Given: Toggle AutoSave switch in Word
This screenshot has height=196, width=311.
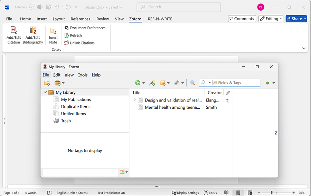Looking at the screenshot, I should coord(36,7).
